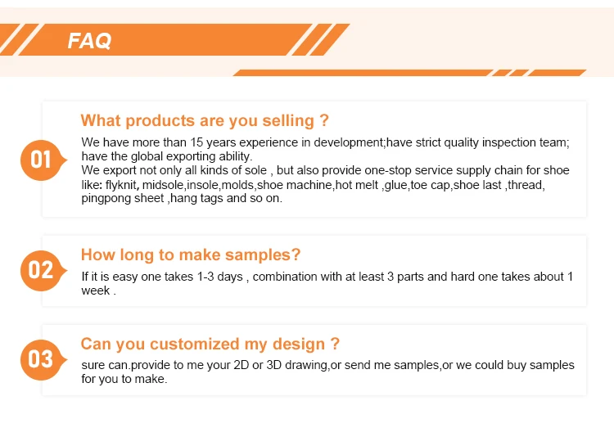Viewport: 614px width, 437px height.
Task: Click the word "week ." in second answer
Action: point(98,291)
